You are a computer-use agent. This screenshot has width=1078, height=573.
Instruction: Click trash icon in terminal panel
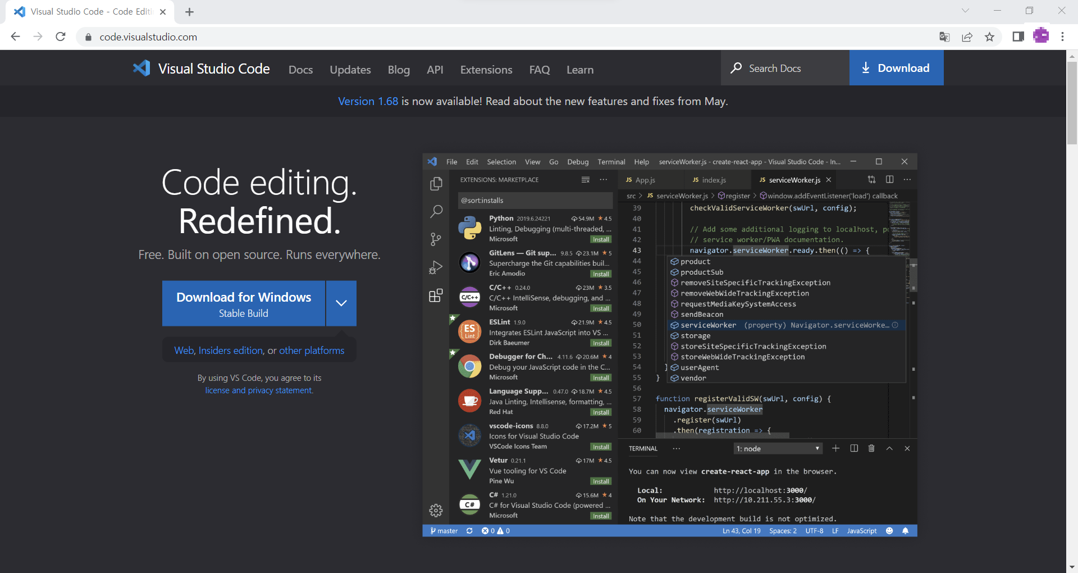coord(871,448)
